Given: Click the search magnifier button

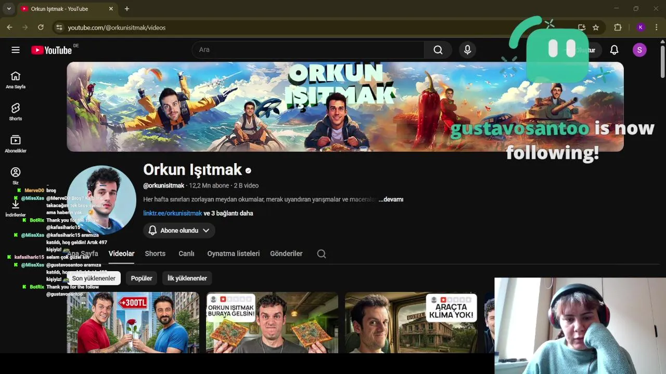Looking at the screenshot, I should tap(438, 50).
